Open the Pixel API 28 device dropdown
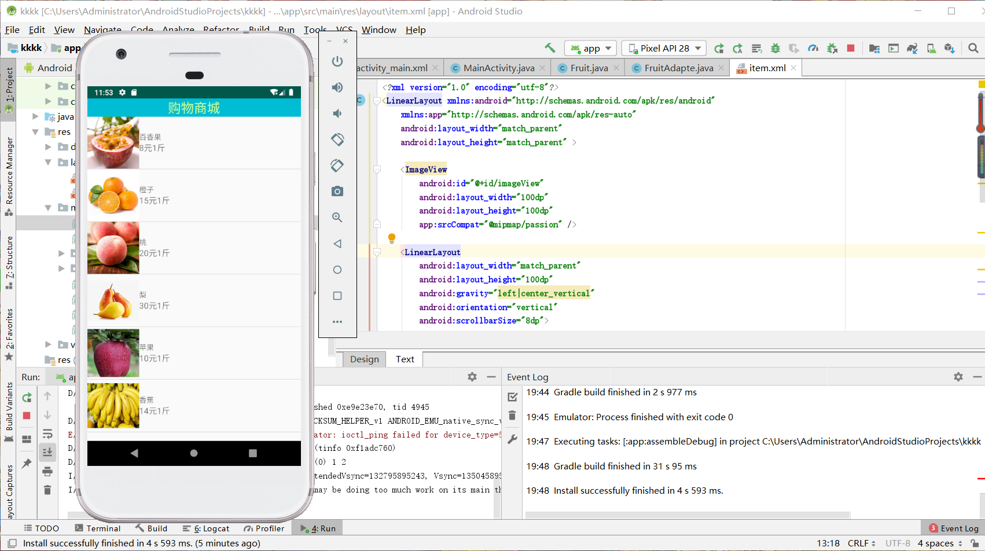The image size is (985, 551). (664, 49)
